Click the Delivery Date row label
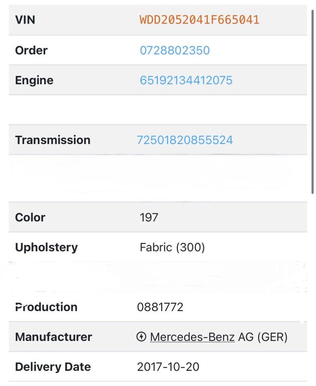The image size is (316, 386). point(53,367)
